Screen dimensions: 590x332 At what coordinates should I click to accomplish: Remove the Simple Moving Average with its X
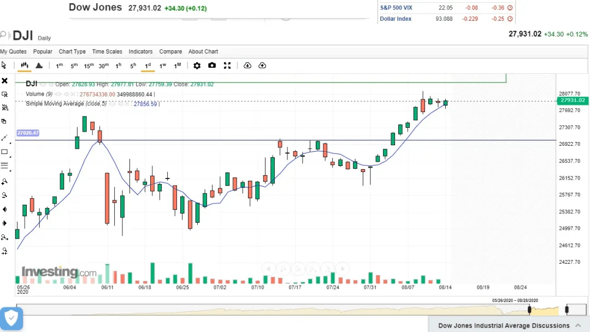tap(127, 104)
